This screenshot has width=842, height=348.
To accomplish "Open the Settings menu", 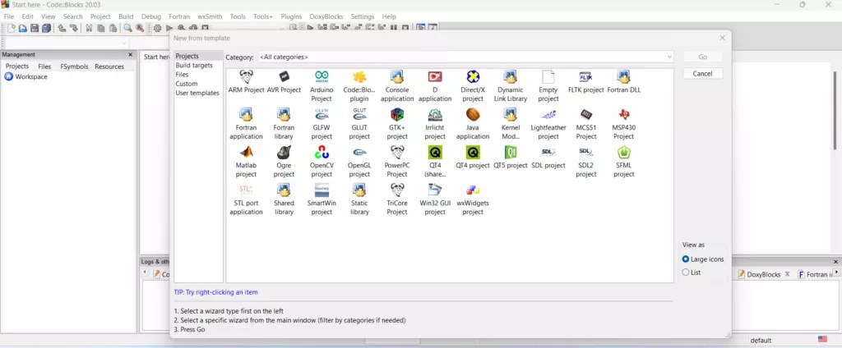I will (x=363, y=16).
